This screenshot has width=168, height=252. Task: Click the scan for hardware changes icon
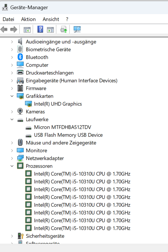pyautogui.click(x=77, y=29)
